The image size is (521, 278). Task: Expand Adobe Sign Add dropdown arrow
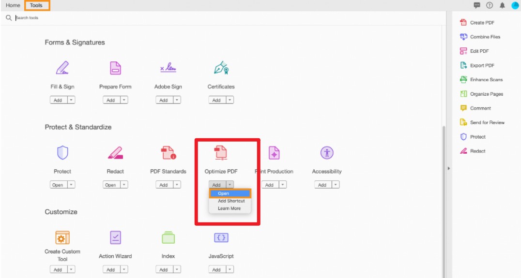click(x=177, y=100)
